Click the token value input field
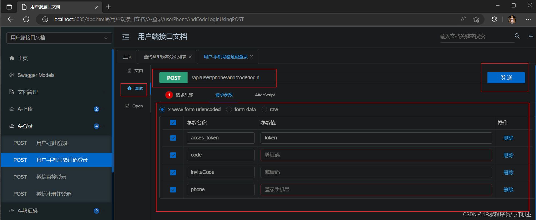536x220 pixels. (376, 138)
